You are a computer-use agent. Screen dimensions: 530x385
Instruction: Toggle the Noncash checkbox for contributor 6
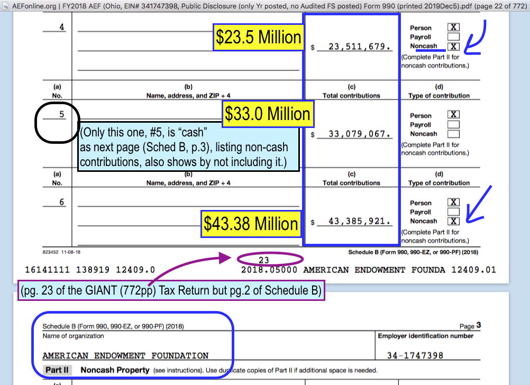(453, 221)
